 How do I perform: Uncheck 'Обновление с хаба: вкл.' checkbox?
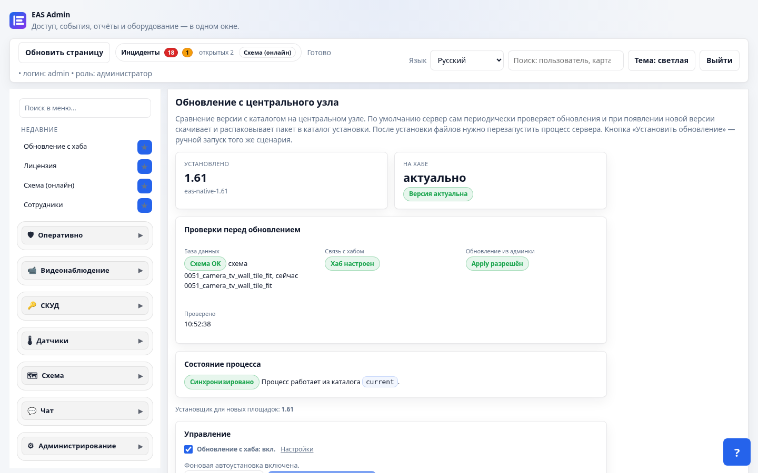[x=188, y=449]
